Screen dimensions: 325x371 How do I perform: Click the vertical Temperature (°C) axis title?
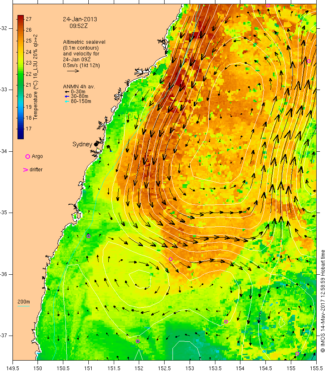(x=35, y=77)
